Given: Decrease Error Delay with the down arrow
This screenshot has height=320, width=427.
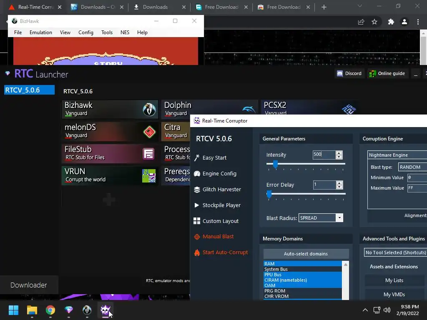Looking at the screenshot, I should coord(339,187).
